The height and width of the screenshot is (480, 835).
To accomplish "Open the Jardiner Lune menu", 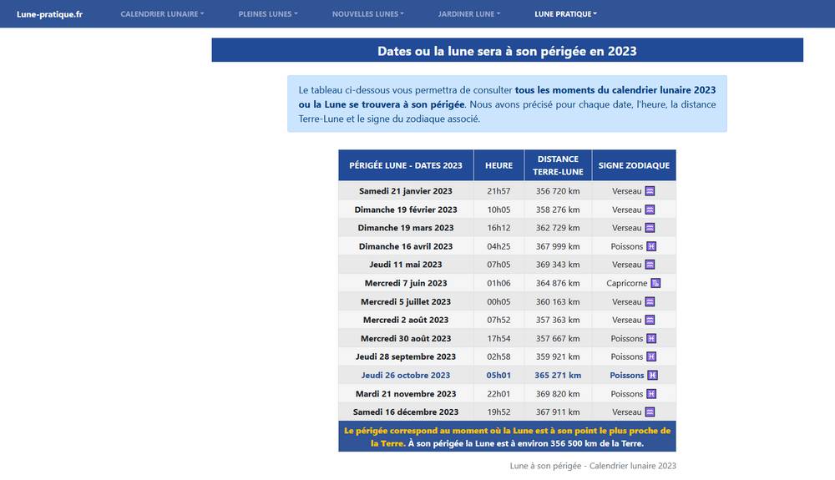I will coord(469,14).
